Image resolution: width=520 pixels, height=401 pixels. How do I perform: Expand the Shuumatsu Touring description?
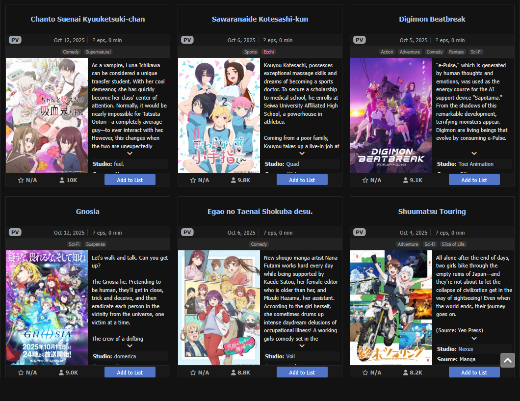pos(474,338)
